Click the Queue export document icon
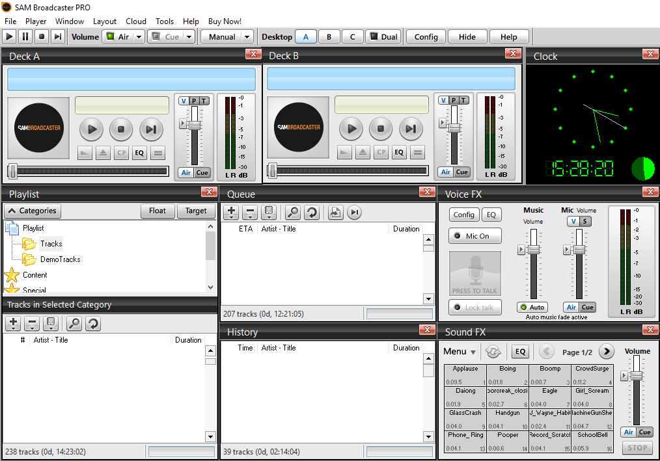 click(335, 213)
